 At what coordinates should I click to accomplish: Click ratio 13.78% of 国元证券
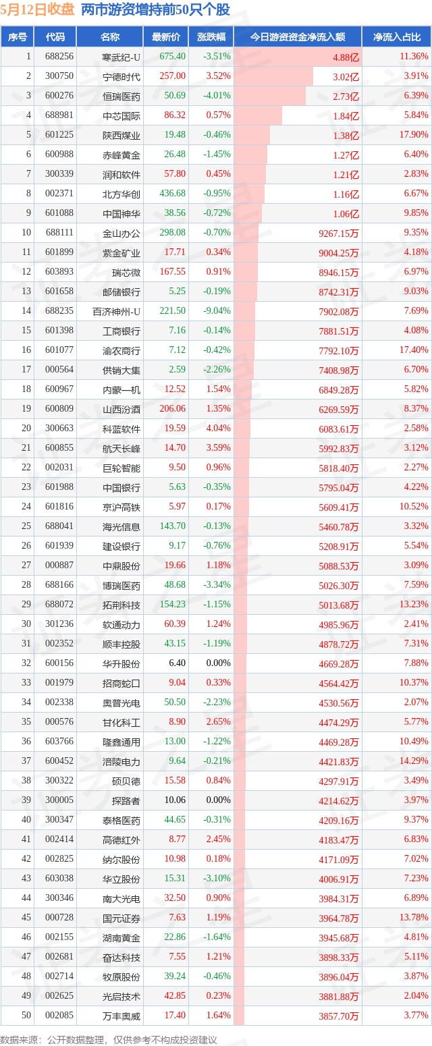414,918
